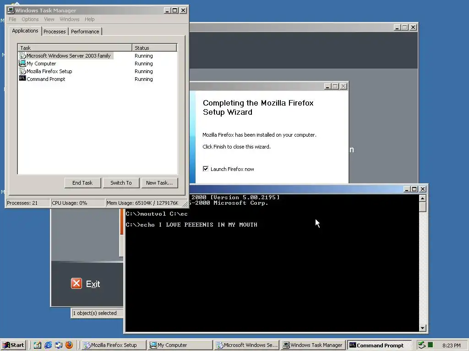Sort by Task column header
Screen dimensions: 469x351
(75, 48)
